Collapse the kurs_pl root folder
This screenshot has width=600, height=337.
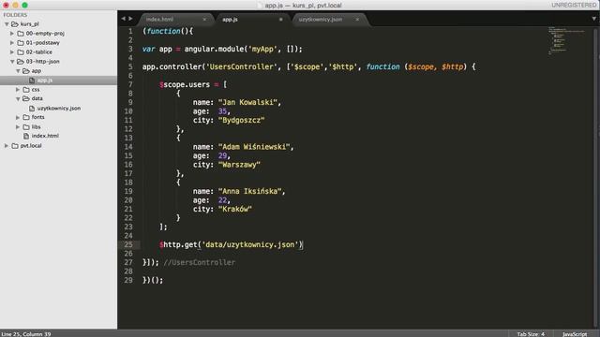7,24
